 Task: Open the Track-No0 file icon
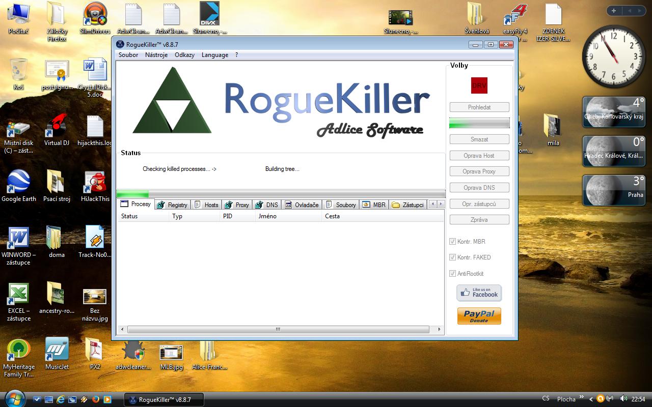(95, 242)
